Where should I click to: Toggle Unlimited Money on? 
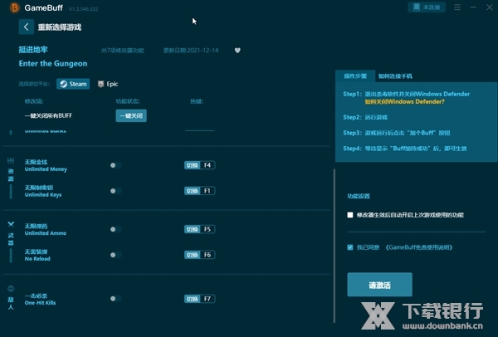pos(115,165)
